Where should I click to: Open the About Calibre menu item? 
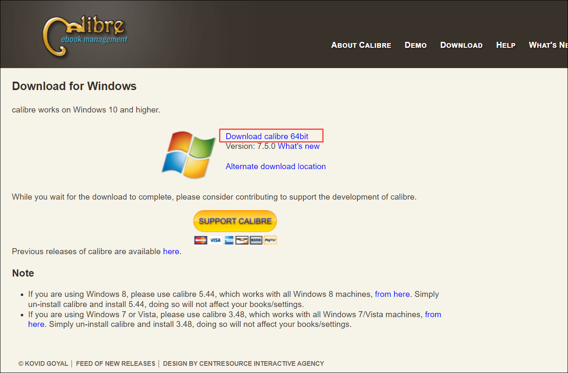pos(361,45)
